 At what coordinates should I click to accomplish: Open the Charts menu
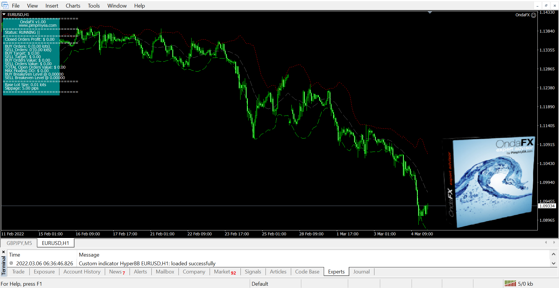(73, 6)
